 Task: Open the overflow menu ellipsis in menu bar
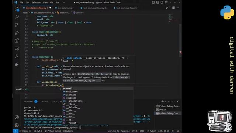coord(64,3)
